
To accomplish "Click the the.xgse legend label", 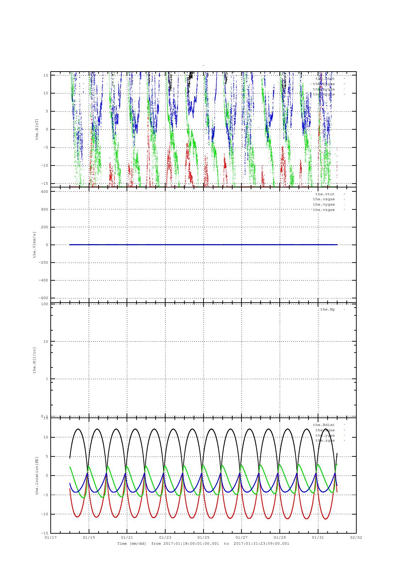I will click(x=325, y=430).
